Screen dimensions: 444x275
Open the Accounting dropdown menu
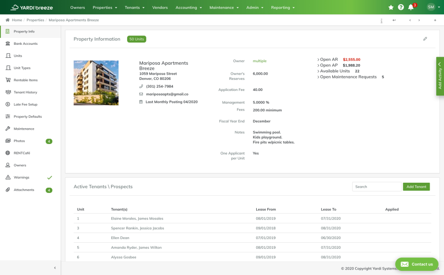coord(189,7)
